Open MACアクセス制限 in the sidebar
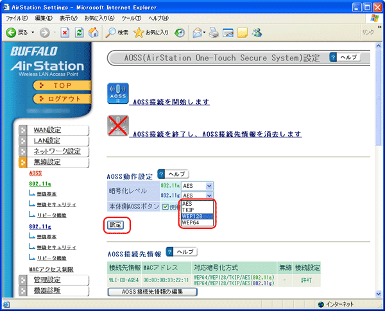The width and height of the screenshot is (385, 311). [51, 269]
